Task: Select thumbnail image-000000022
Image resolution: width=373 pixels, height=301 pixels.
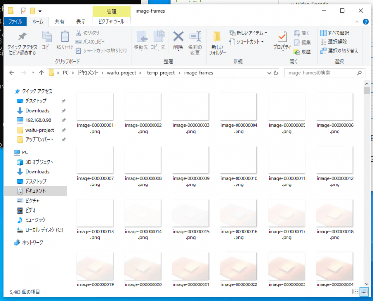Action: [239, 266]
